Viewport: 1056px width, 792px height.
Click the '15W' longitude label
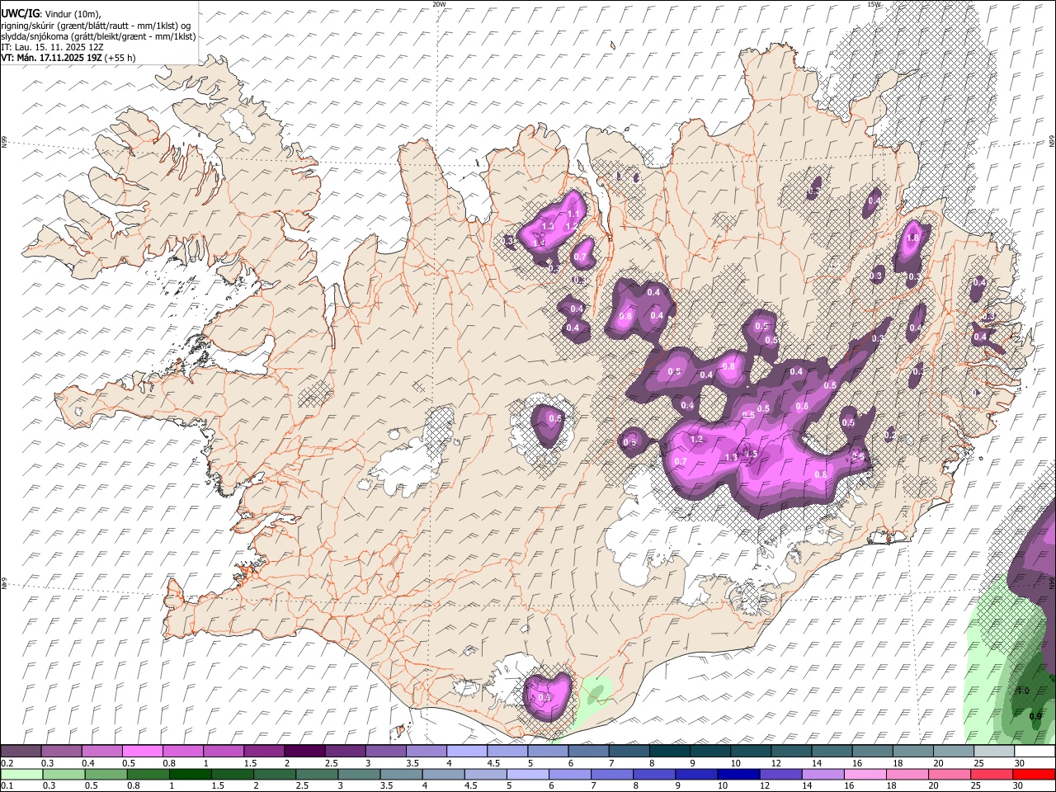pyautogui.click(x=874, y=4)
